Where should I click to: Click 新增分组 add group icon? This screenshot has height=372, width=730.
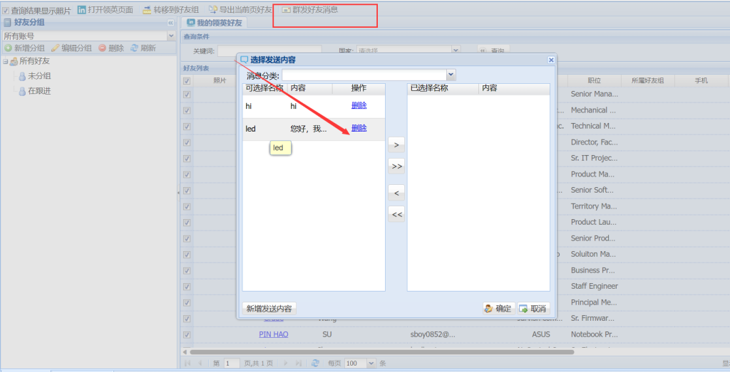[x=8, y=48]
